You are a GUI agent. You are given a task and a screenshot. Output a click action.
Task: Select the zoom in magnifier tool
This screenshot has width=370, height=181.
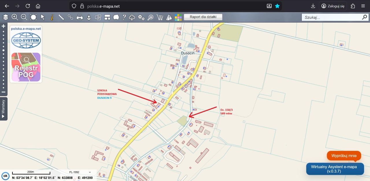coord(15,17)
